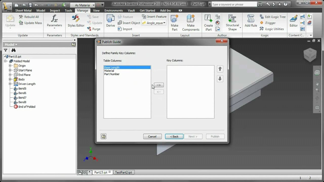Select Part Number in Table Columns list
324x182 pixels.
tap(112, 74)
